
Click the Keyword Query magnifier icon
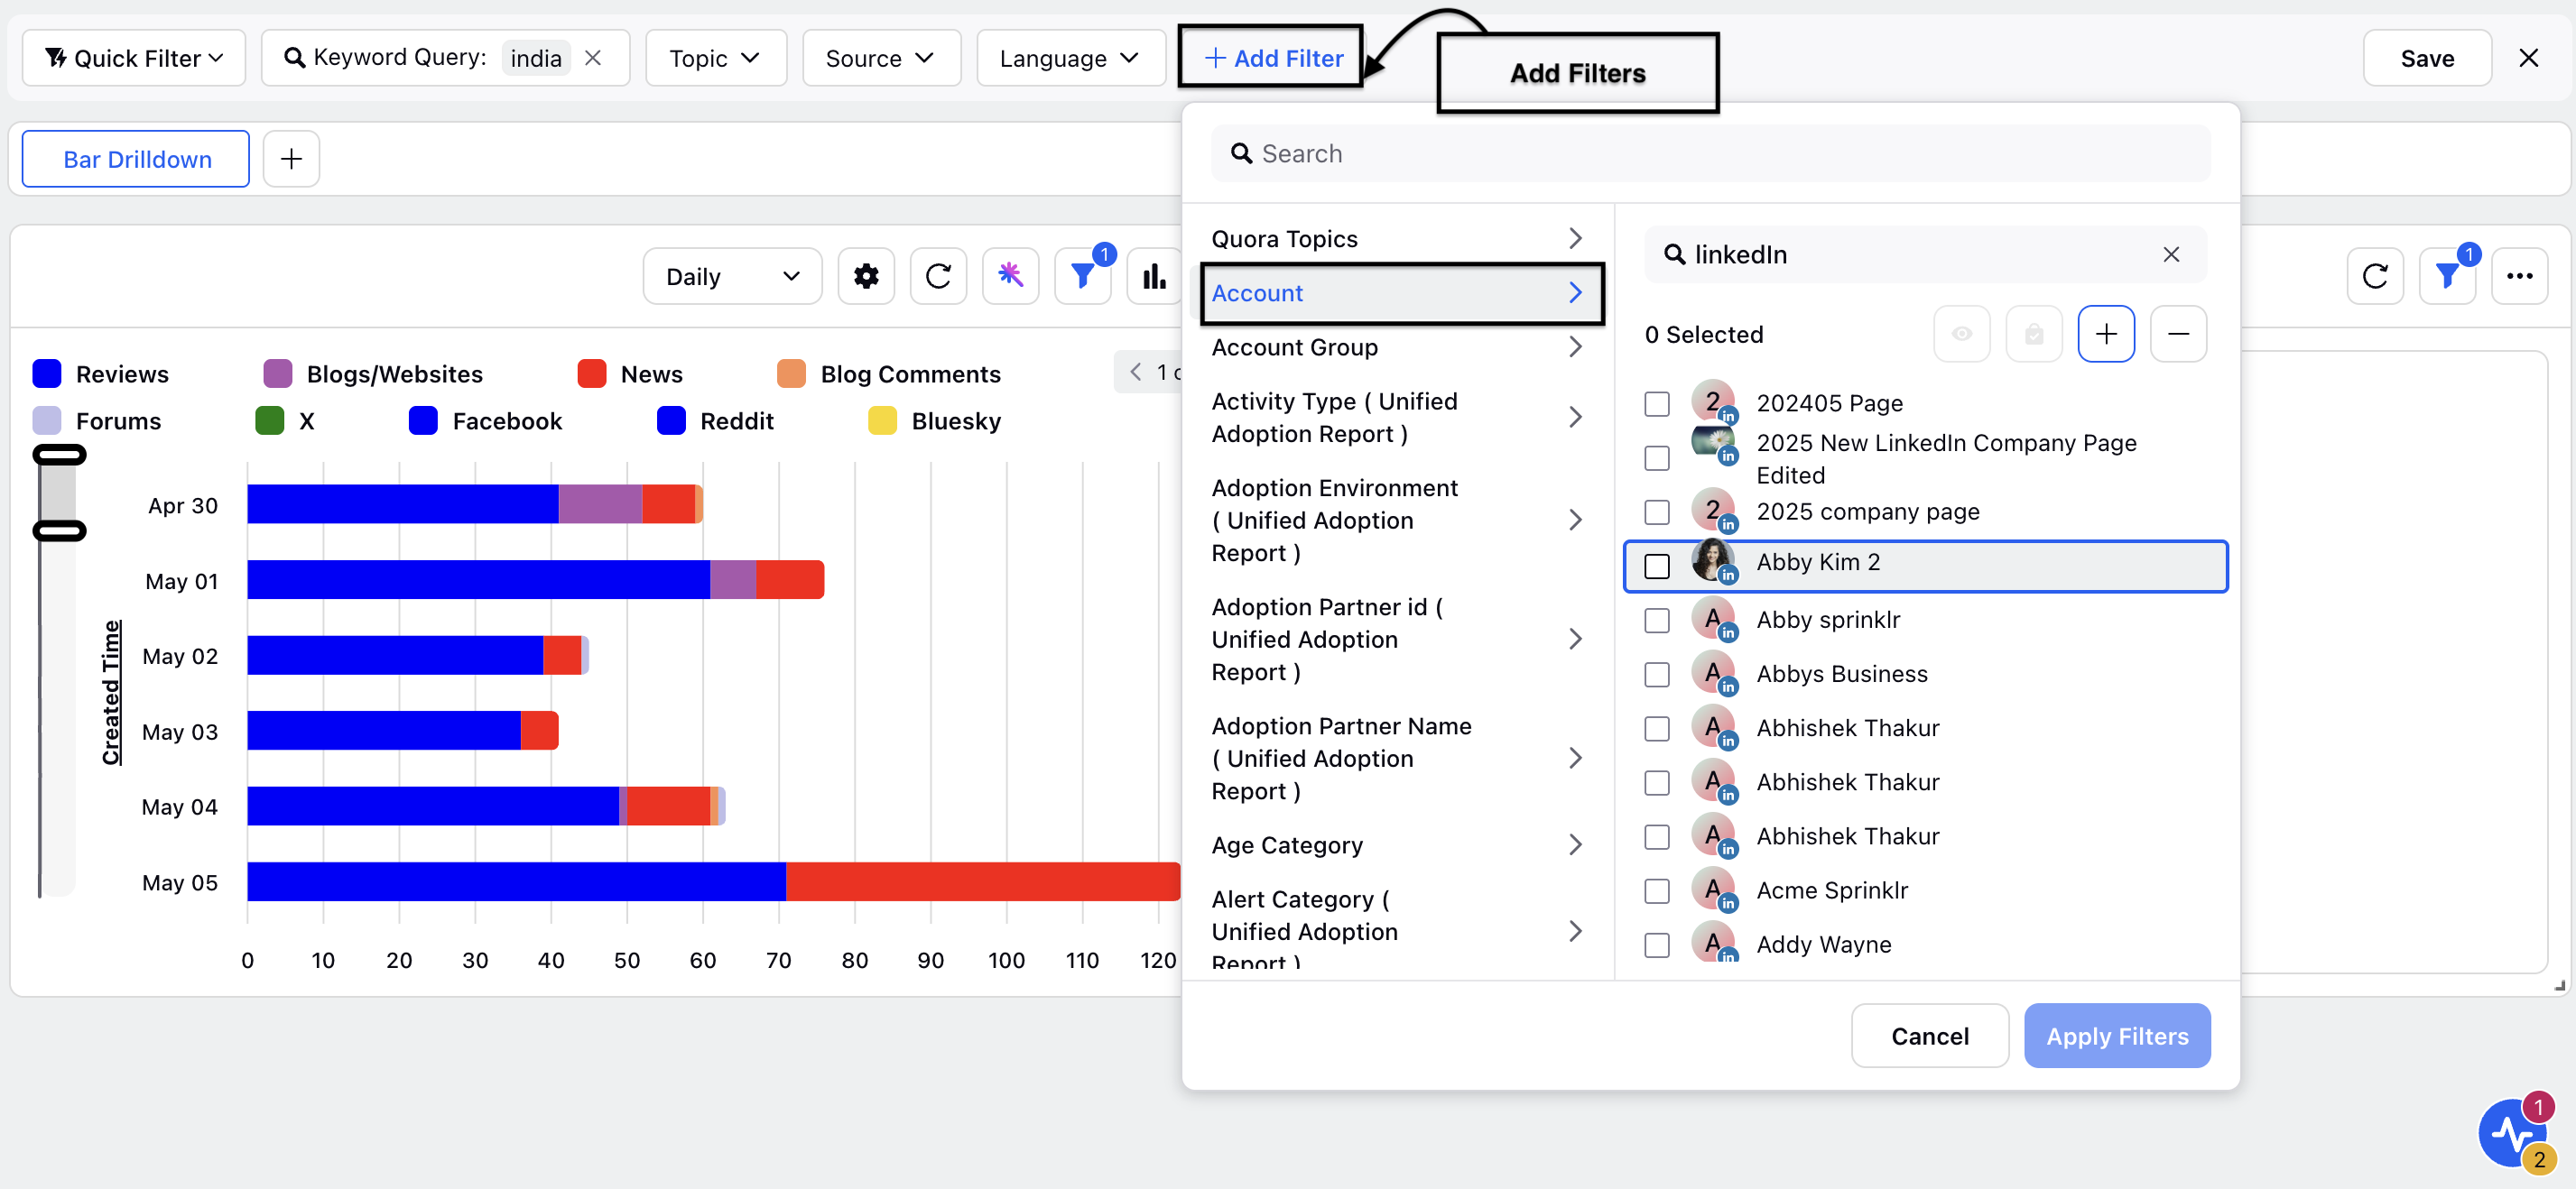click(x=294, y=58)
